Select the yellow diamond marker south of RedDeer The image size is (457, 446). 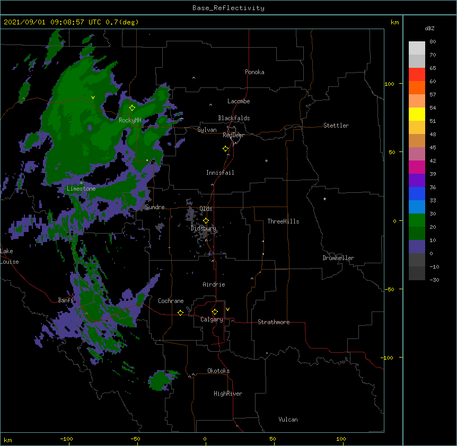(225, 149)
